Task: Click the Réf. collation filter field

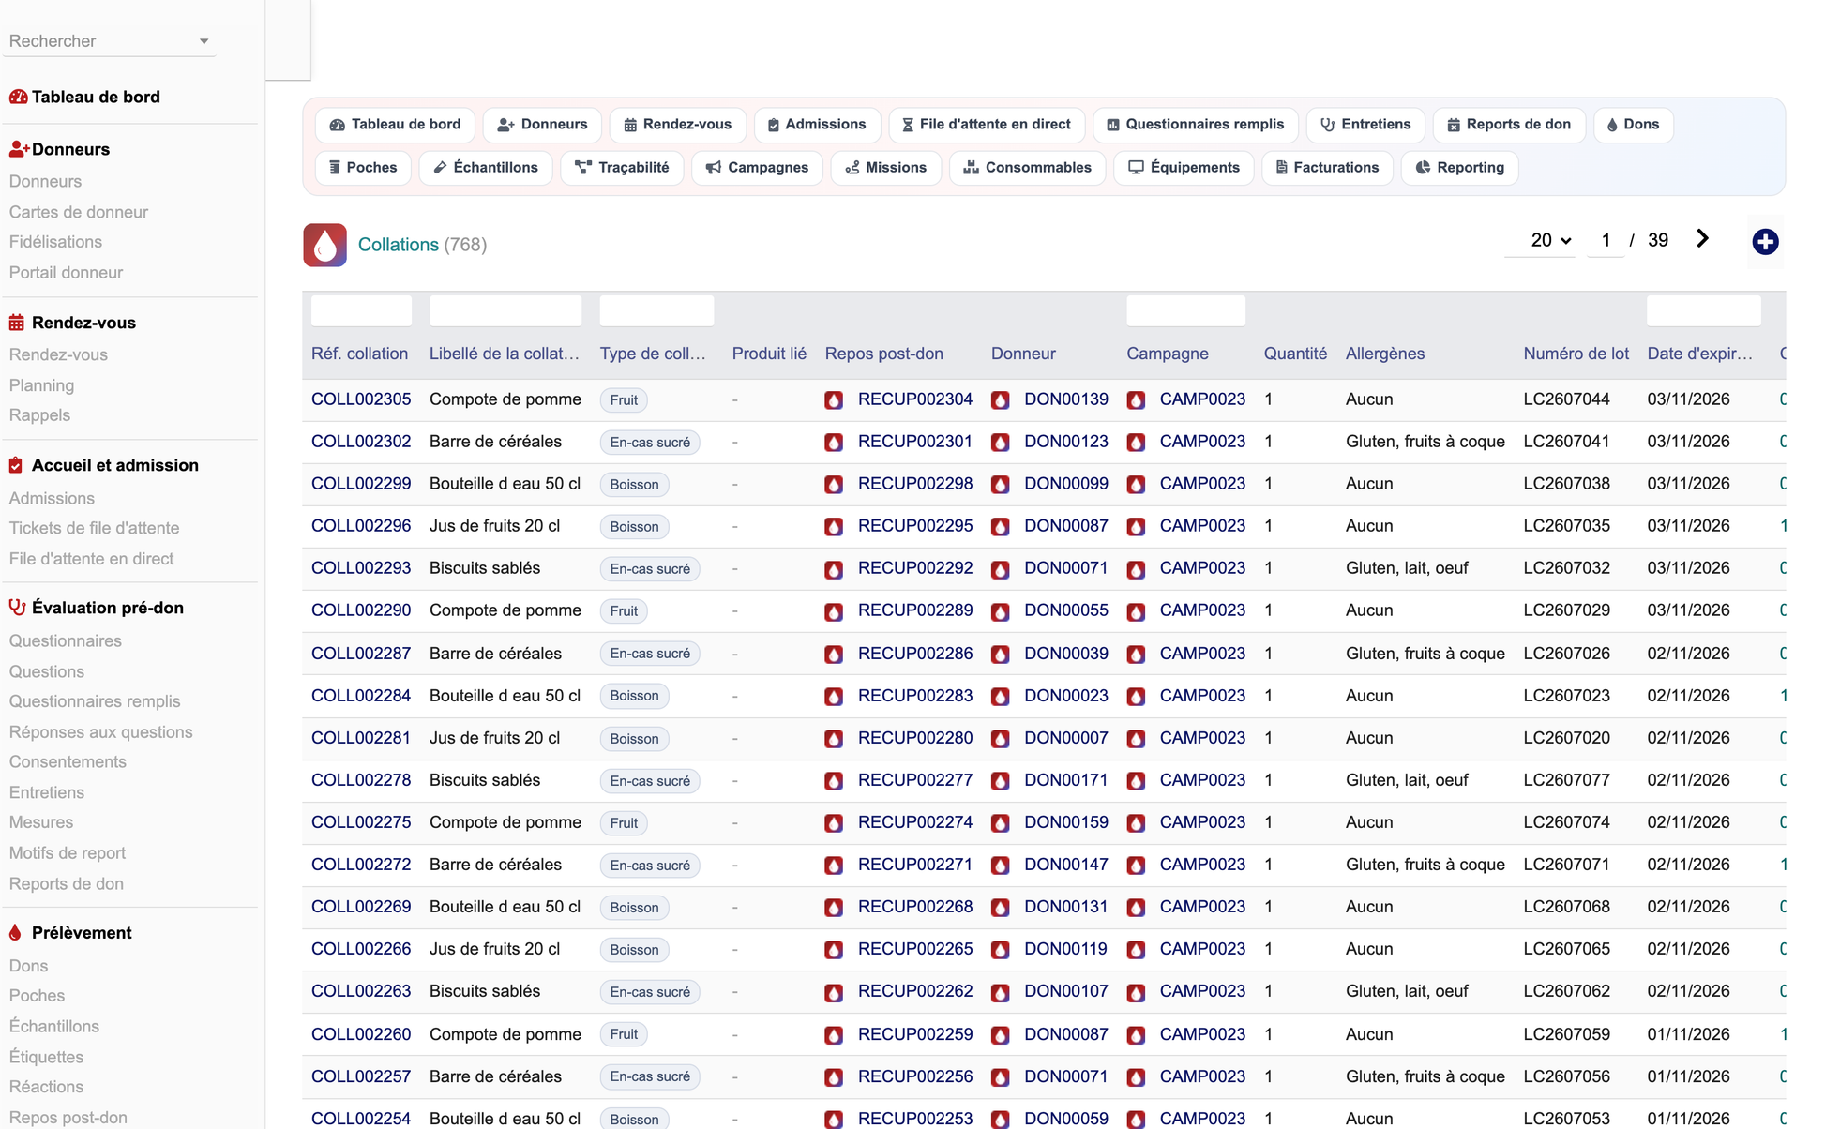Action: coord(361,310)
